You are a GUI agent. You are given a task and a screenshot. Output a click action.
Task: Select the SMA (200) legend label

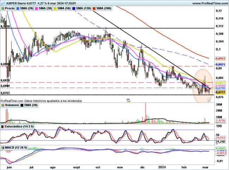click(x=104, y=8)
